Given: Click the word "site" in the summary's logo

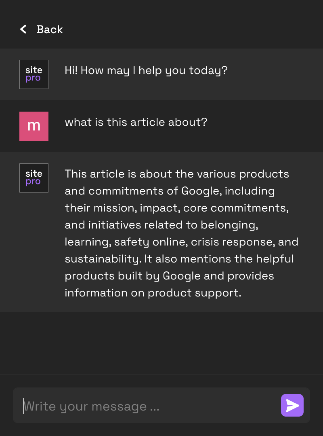Looking at the screenshot, I should (34, 174).
